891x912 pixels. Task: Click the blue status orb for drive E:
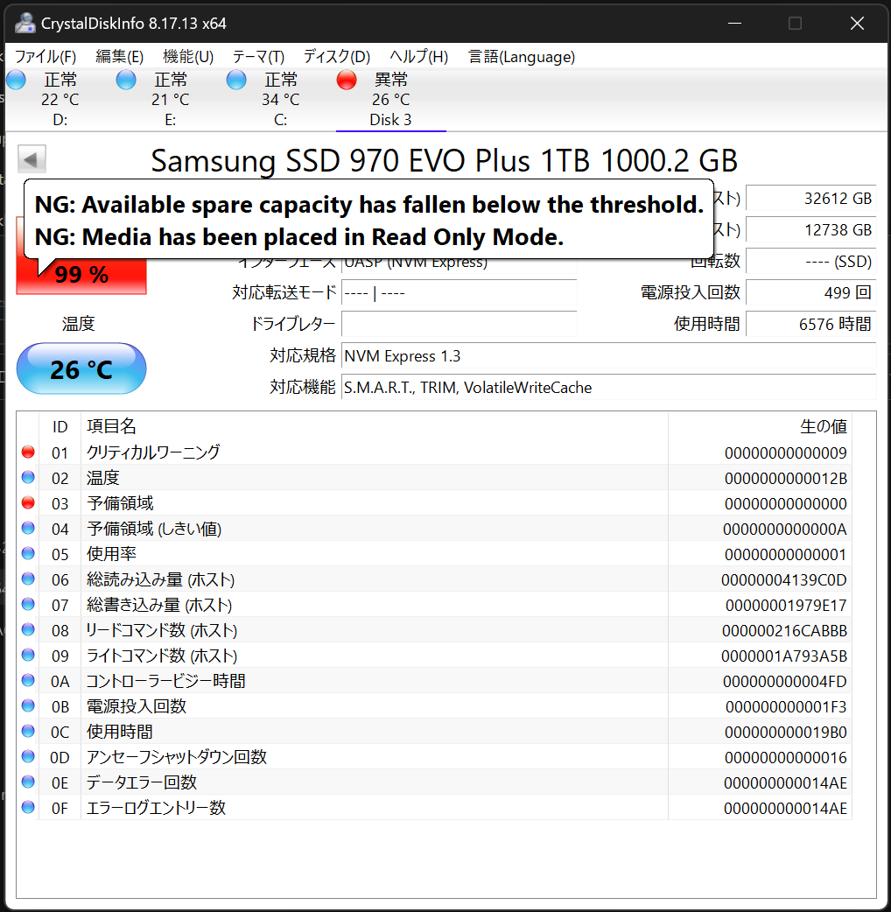126,80
